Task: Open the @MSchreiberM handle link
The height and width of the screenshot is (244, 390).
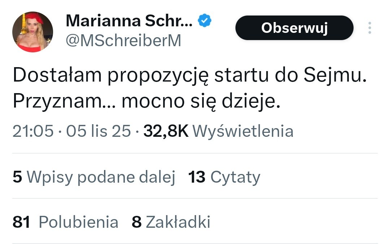Action: pyautogui.click(x=123, y=41)
